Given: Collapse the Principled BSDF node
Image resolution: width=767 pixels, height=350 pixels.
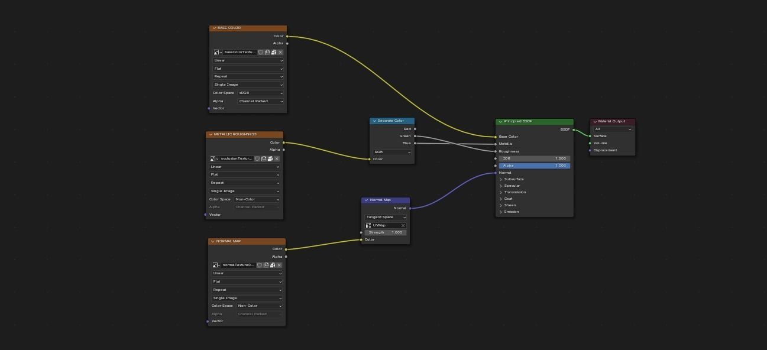Looking at the screenshot, I should pyautogui.click(x=500, y=121).
